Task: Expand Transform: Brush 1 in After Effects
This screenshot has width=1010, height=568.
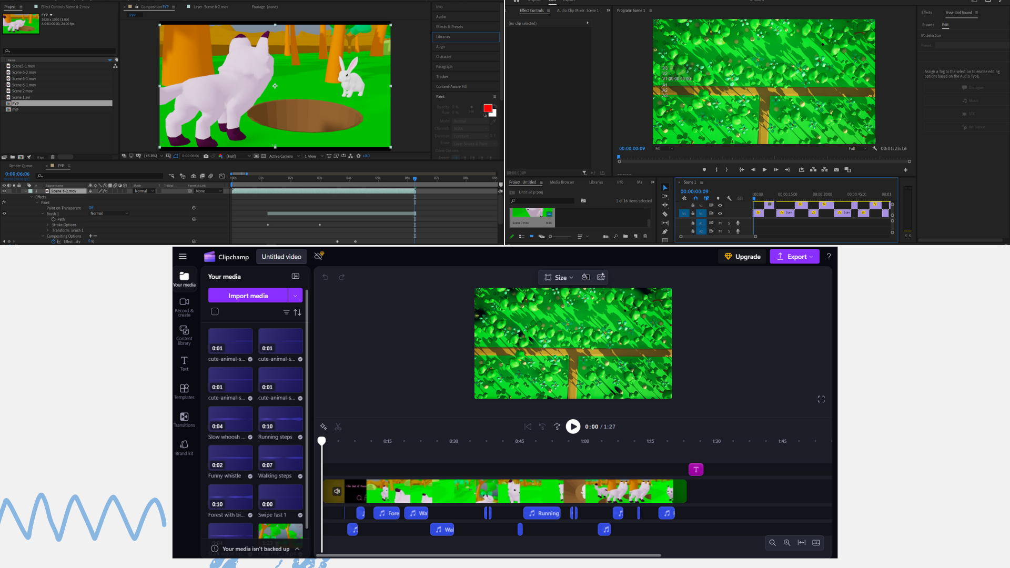Action: point(48,230)
